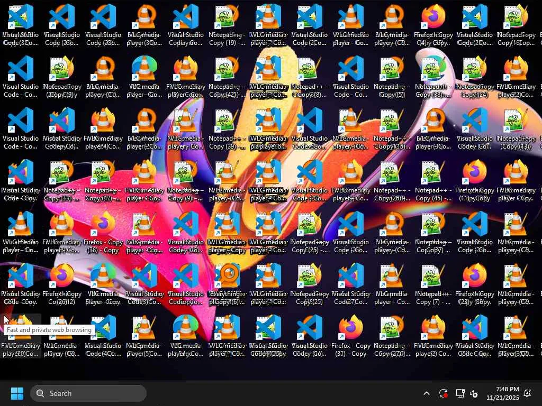Select the Notepad++ Copy (33) icon
Viewport: 542px width, 406px height.
click(x=62, y=181)
